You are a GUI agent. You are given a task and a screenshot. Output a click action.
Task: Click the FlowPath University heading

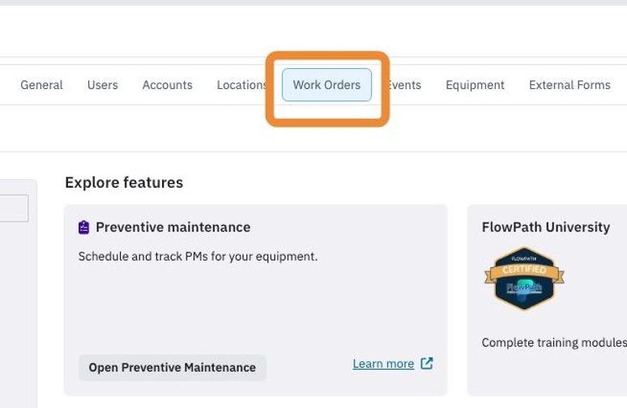coord(546,227)
